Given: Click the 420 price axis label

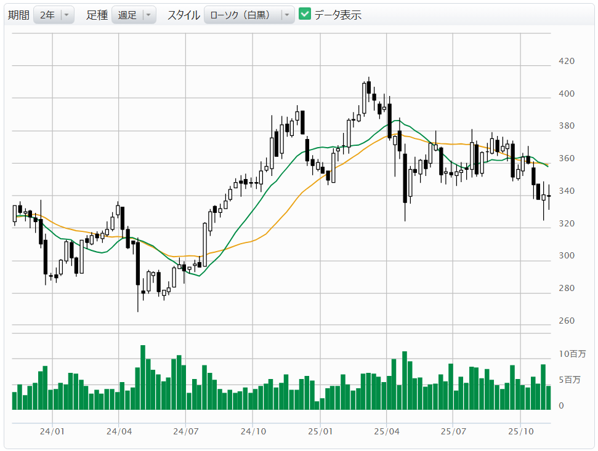Looking at the screenshot, I should [x=566, y=62].
